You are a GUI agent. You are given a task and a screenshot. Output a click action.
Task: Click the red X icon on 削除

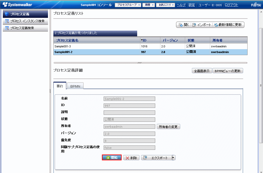click(127, 158)
